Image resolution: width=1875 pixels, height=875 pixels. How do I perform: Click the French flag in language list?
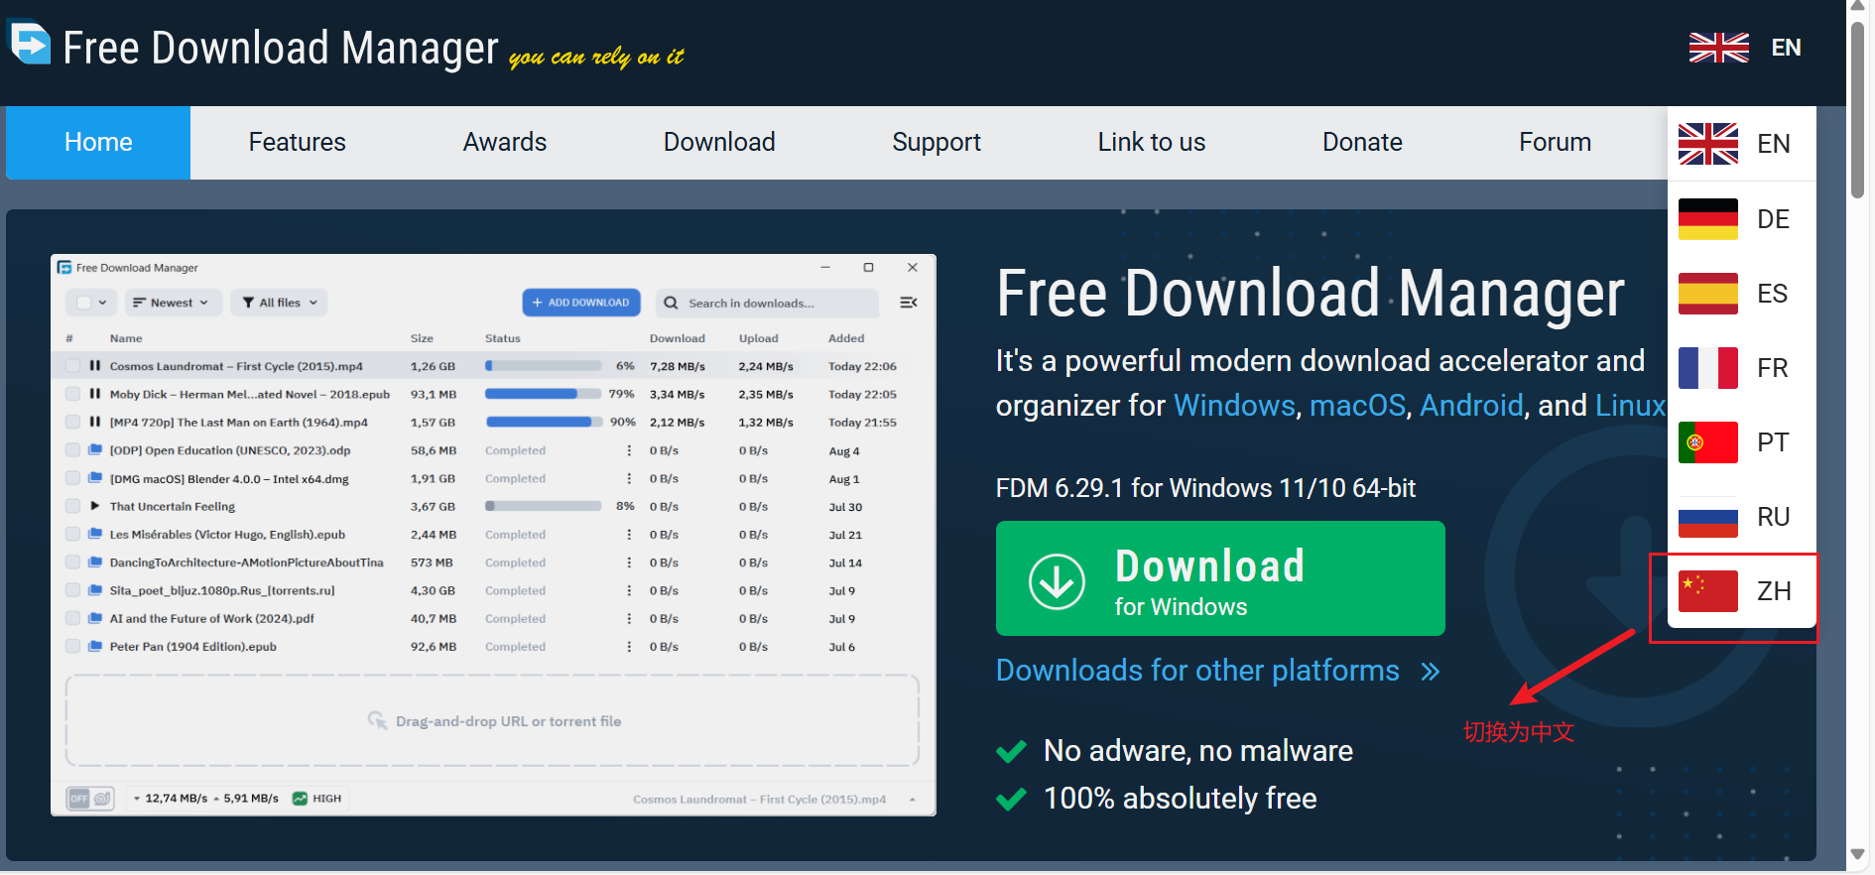[1708, 368]
